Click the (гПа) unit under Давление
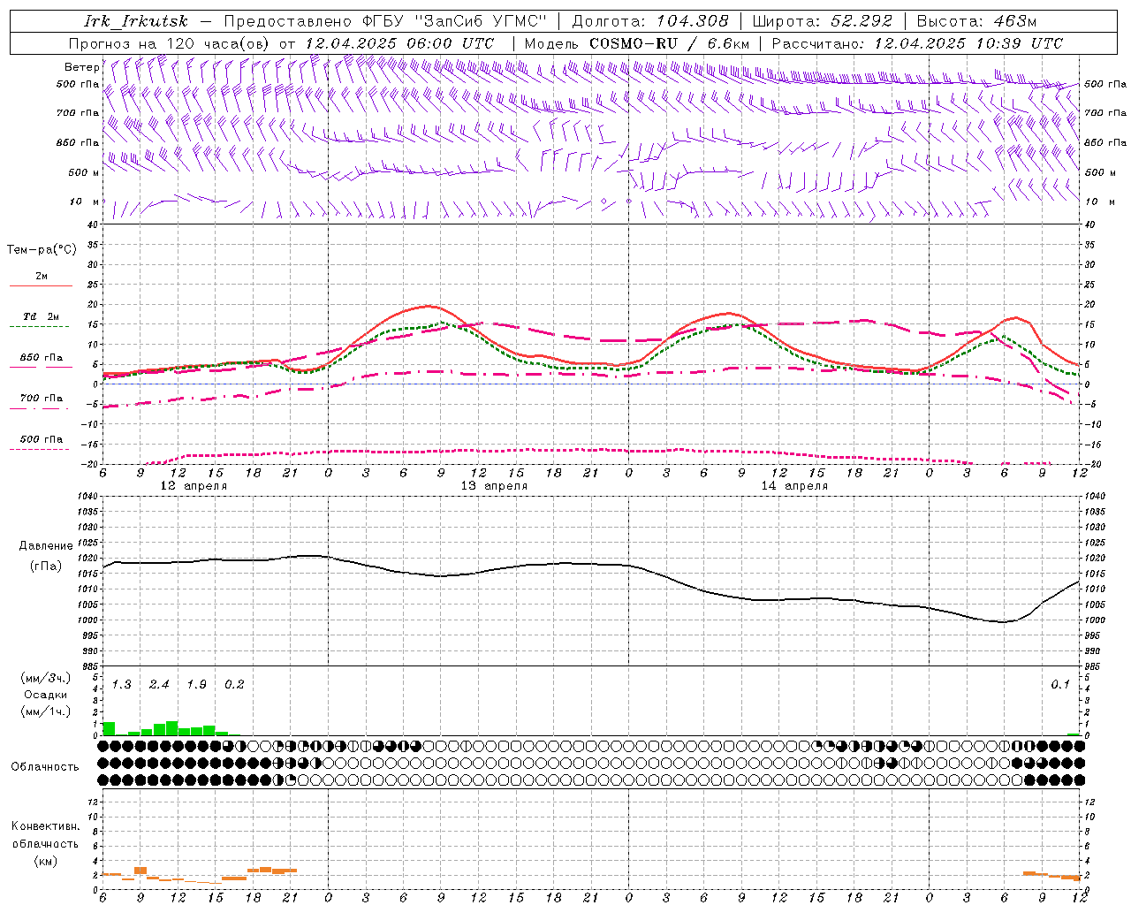This screenshot has width=1131, height=905. click(46, 566)
